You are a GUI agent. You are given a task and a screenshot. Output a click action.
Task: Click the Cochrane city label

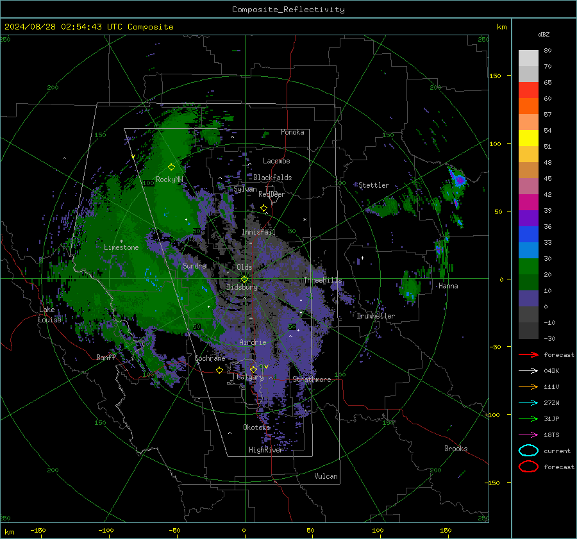(210, 358)
